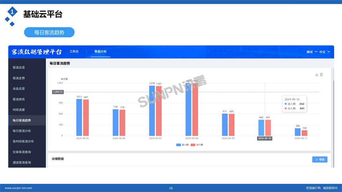Select 客流排名 in the sidebar
This screenshot has height=192, width=342.
tap(19, 99)
